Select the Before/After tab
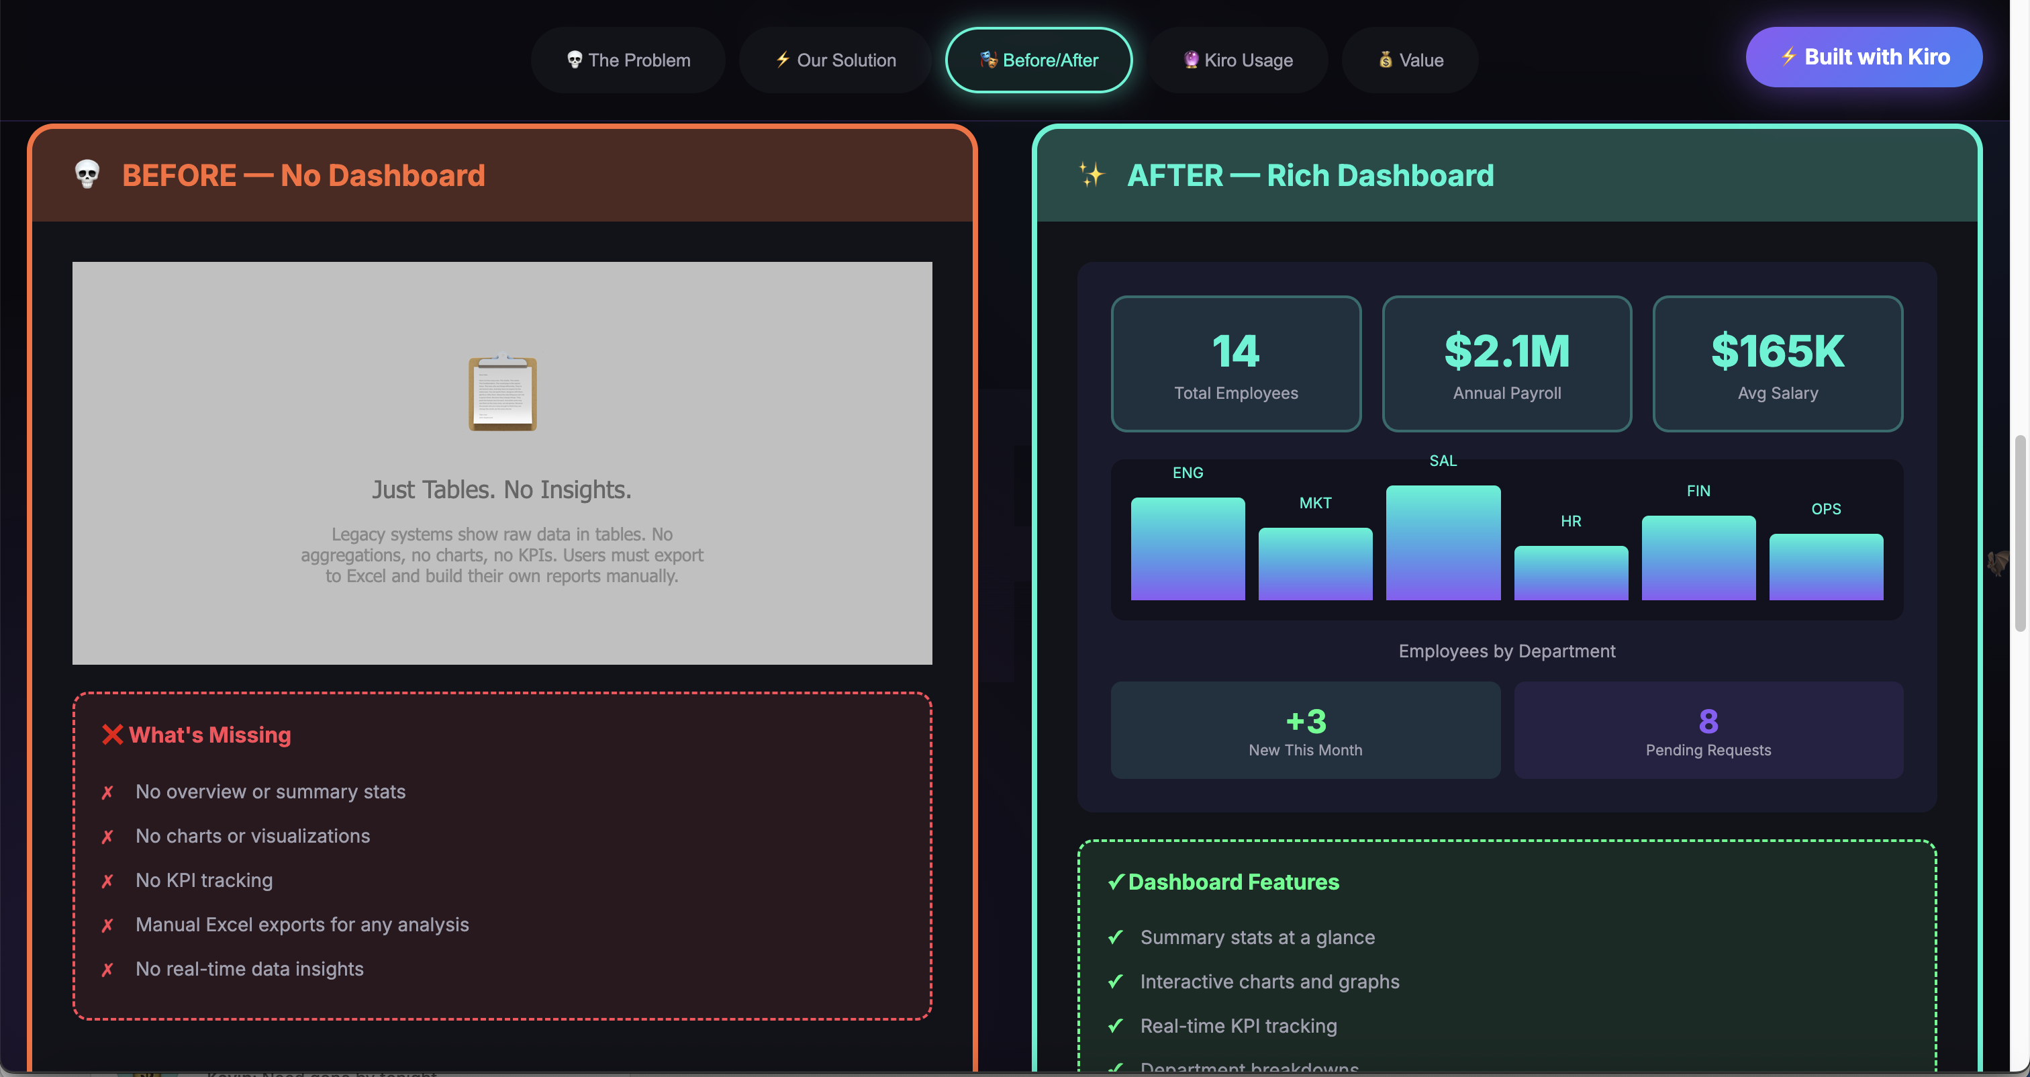 1038,60
